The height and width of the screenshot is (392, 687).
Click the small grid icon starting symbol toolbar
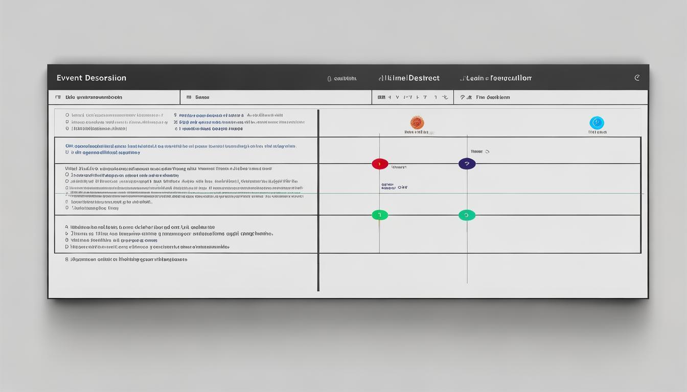click(381, 97)
